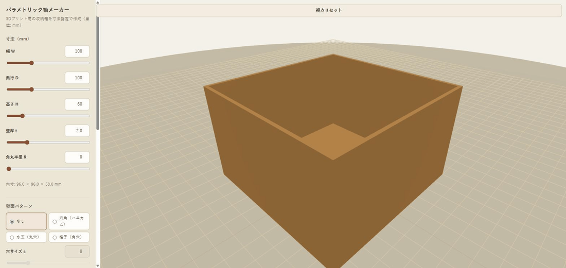Focus the 高さ H value field
Viewport: 566px width, 268px height.
[x=77, y=104]
